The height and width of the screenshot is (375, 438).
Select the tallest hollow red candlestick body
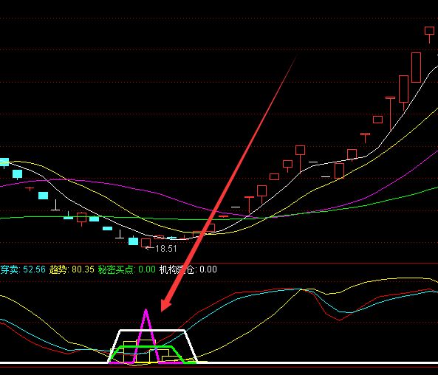[416, 67]
